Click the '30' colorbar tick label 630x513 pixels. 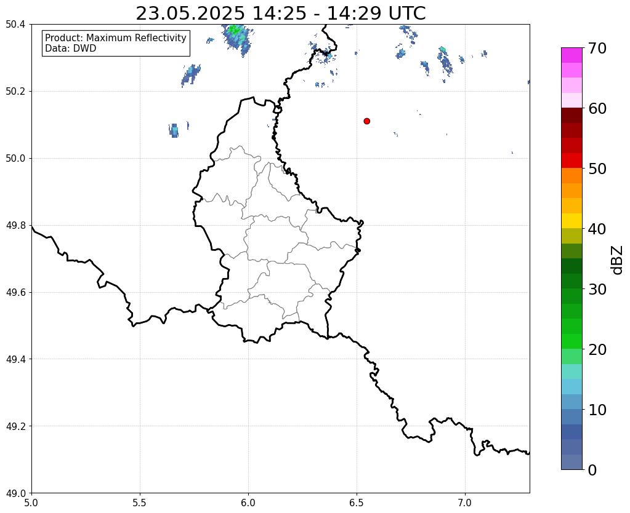(x=597, y=289)
